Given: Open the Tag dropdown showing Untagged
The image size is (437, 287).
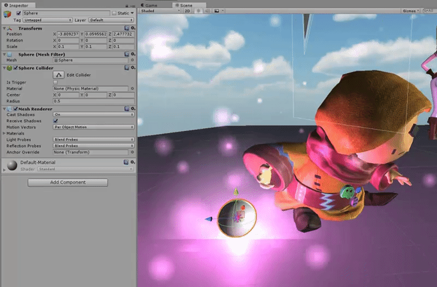Looking at the screenshot, I should 48,20.
